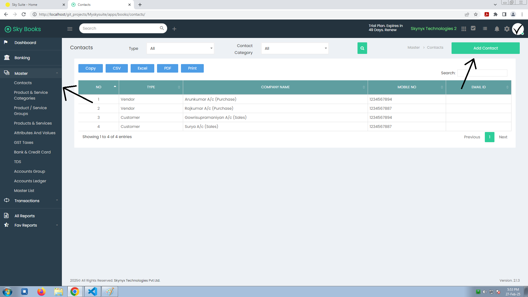528x297 pixels.
Task: Click the Add Contact button
Action: point(485,48)
